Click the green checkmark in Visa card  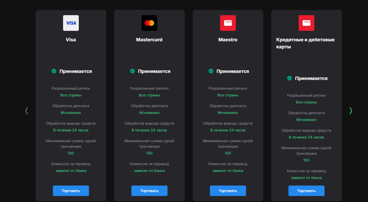click(54, 71)
